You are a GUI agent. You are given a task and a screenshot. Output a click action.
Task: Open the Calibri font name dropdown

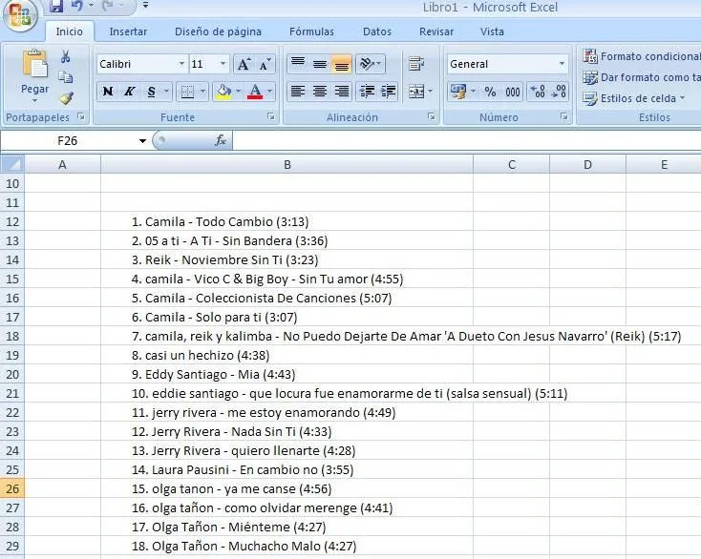(x=181, y=64)
